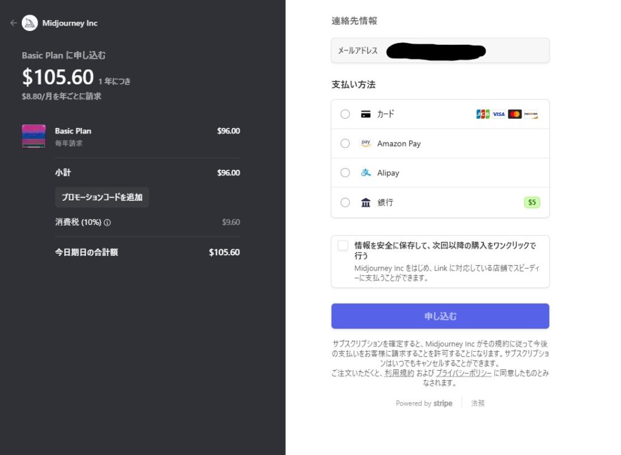Click the info icon beside 消費税 (10%)

(107, 223)
